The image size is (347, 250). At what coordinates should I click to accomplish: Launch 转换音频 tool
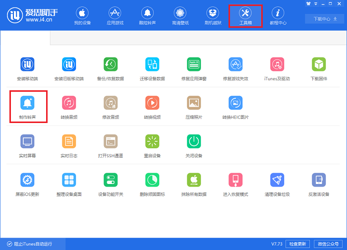click(69, 108)
